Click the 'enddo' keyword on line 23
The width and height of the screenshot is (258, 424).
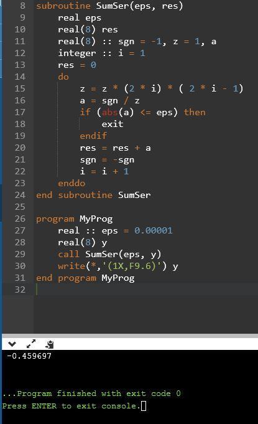click(x=71, y=183)
